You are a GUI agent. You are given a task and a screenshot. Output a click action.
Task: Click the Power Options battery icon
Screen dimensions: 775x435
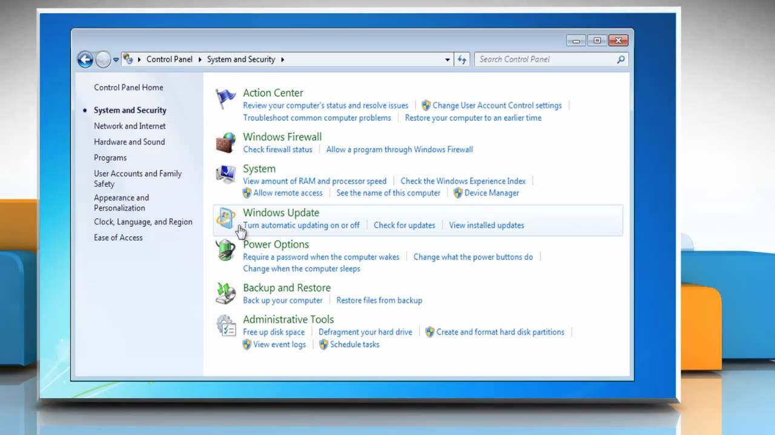226,250
